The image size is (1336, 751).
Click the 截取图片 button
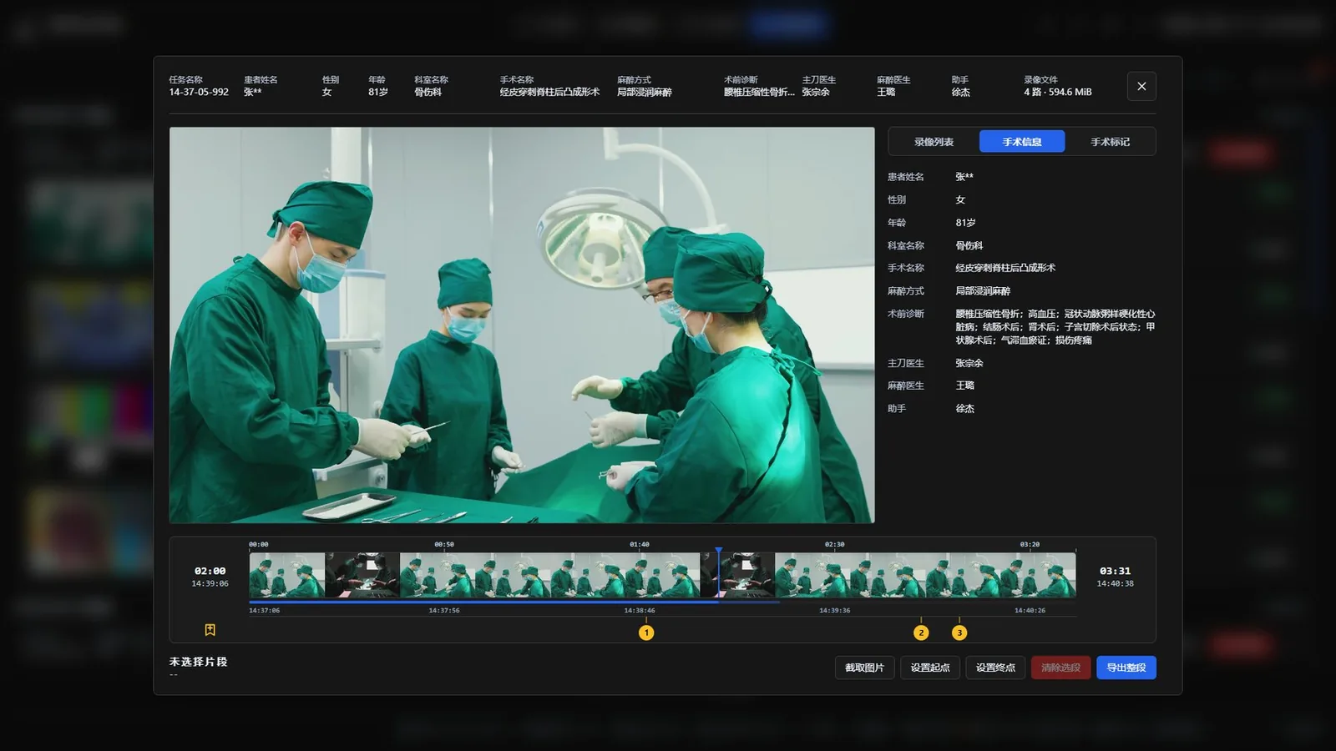click(864, 668)
